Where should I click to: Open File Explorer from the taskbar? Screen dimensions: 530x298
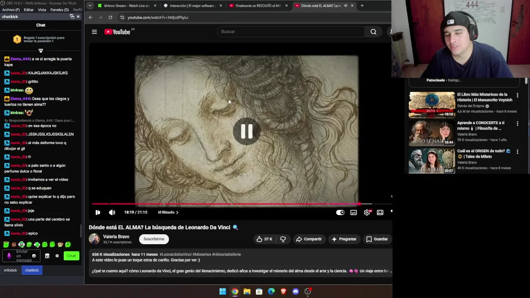[x=247, y=291]
